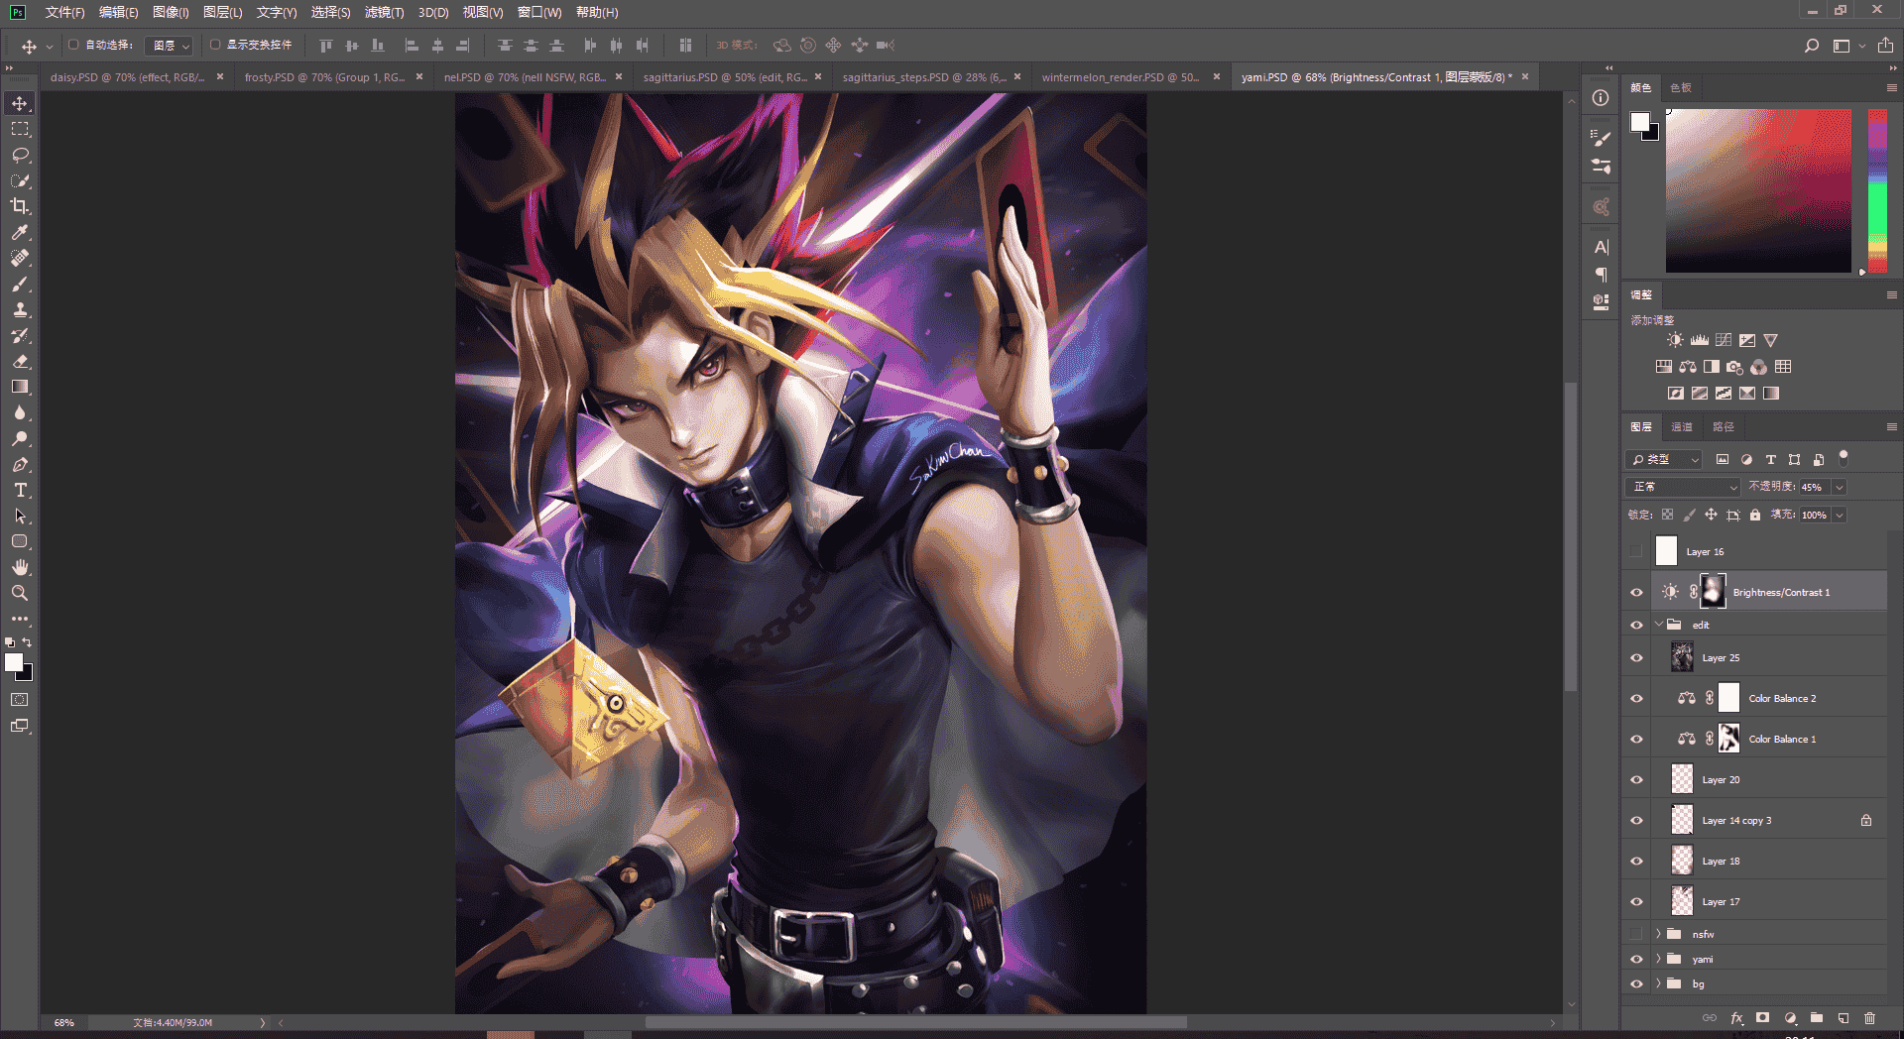Viewport: 1904px width, 1039px height.
Task: Activate the Crop tool
Action: point(20,206)
